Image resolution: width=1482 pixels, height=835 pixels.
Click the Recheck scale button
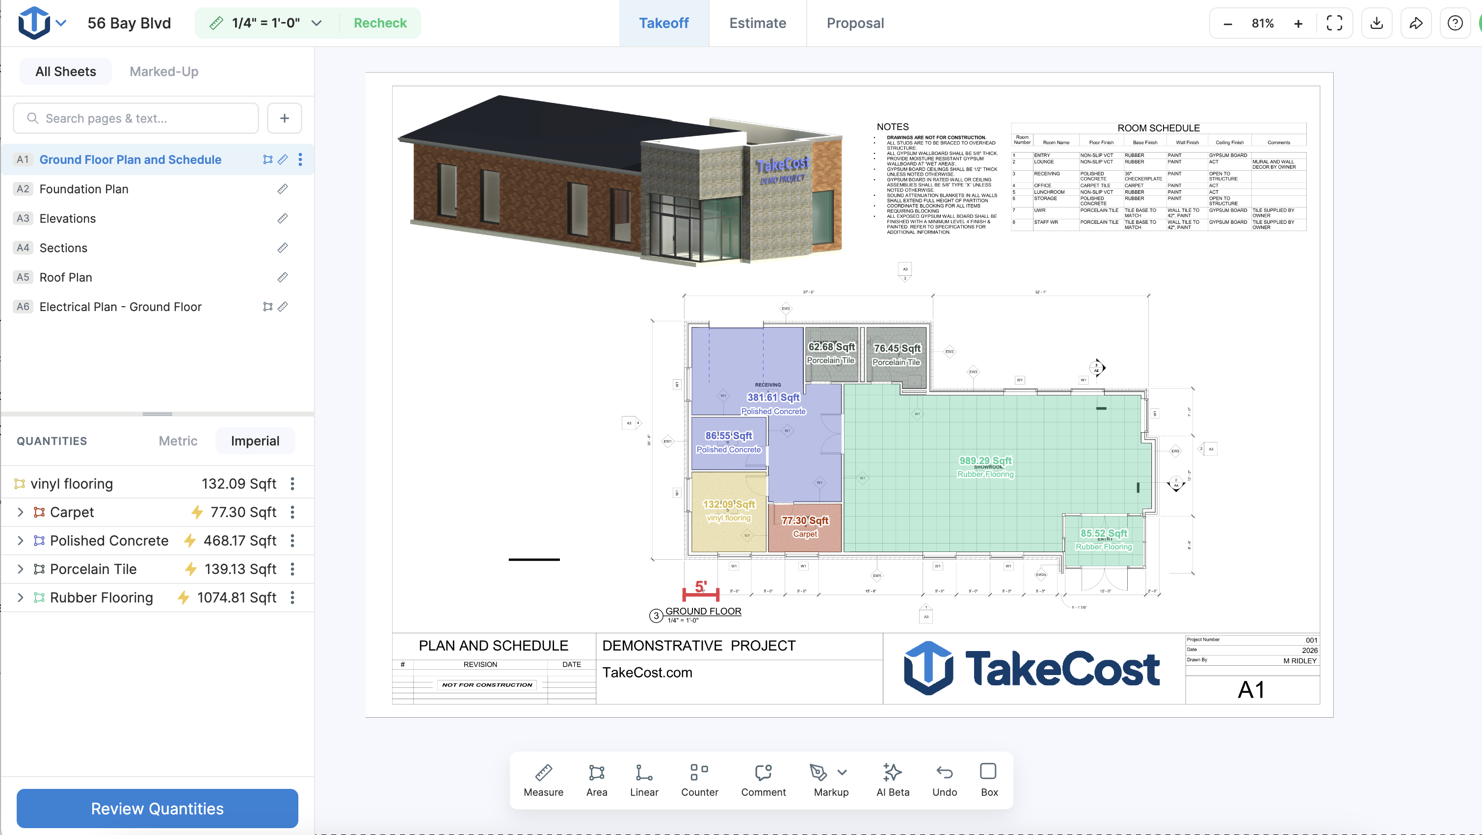tap(380, 23)
